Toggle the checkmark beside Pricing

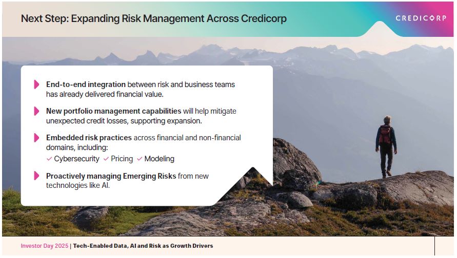(106, 159)
